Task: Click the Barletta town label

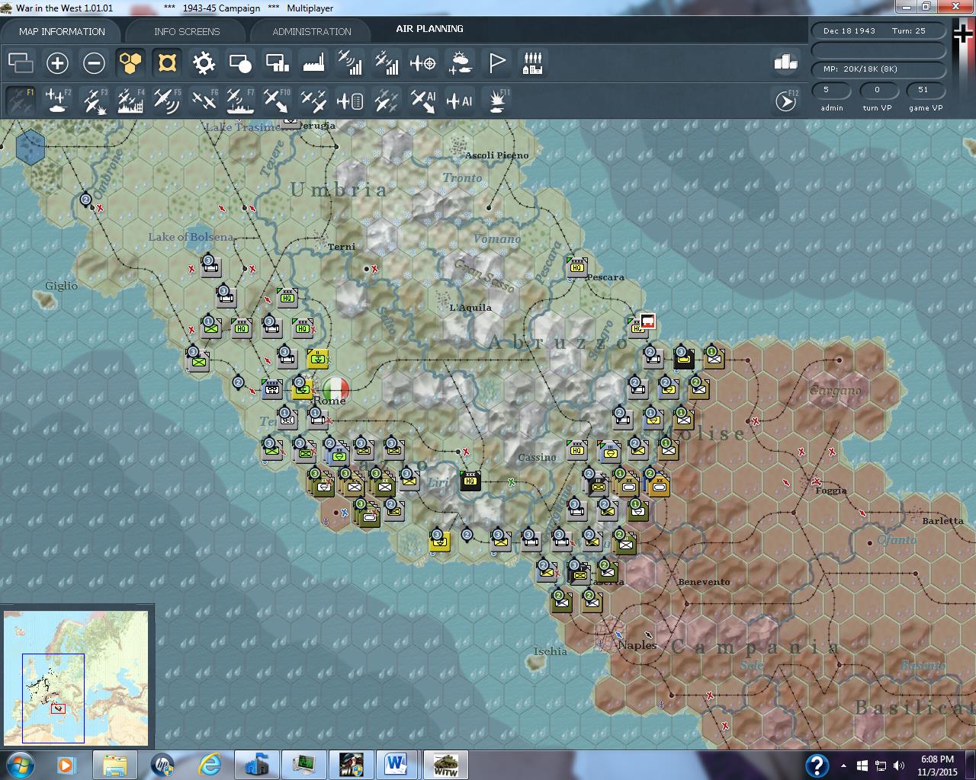Action: (943, 521)
